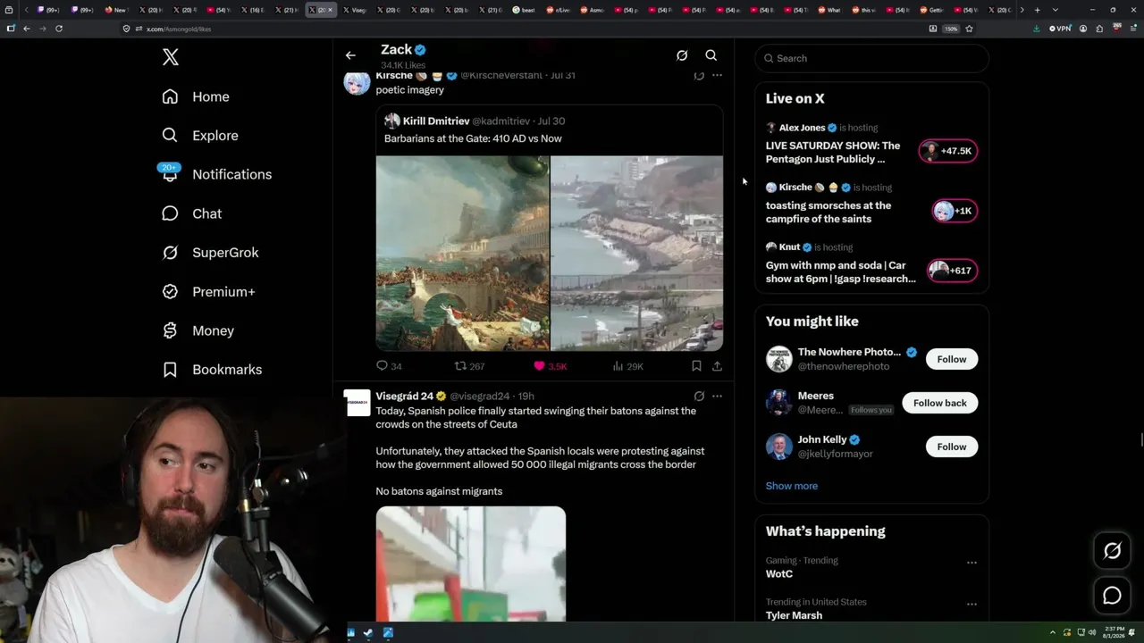Close the active X browser tab
This screenshot has width=1144, height=643.
[x=330, y=10]
